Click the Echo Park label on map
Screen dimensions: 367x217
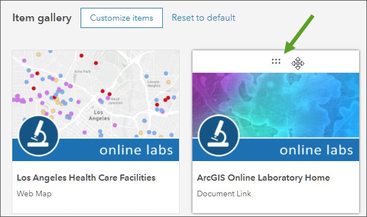[82, 72]
